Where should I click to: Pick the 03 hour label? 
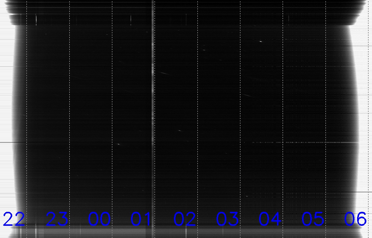pos(227,219)
